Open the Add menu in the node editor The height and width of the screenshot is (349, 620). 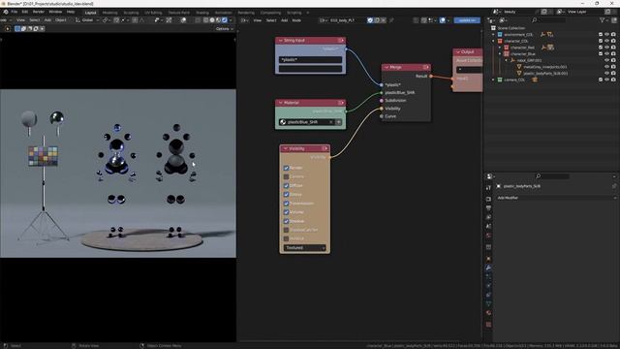pyautogui.click(x=284, y=20)
